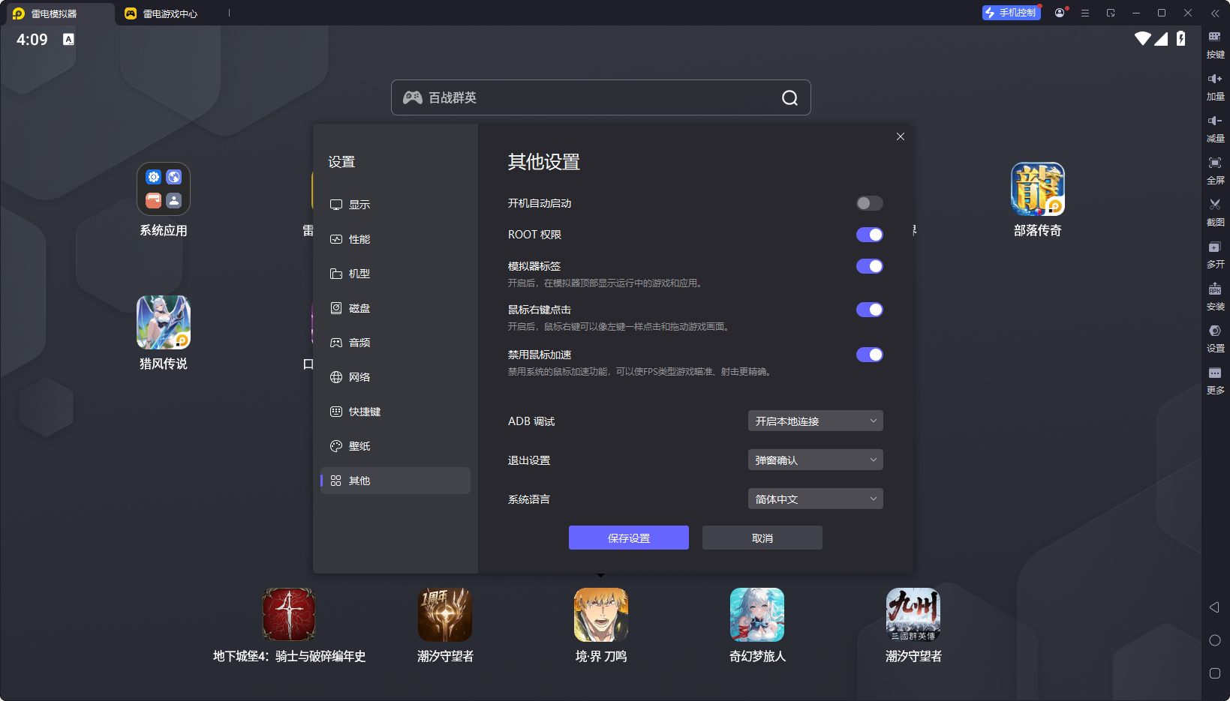Enable 开机自动启动 startup toggle

(868, 203)
